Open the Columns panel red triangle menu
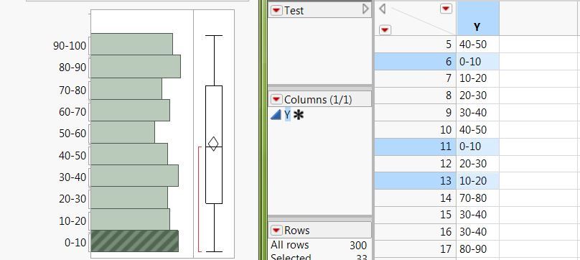The width and height of the screenshot is (580, 260). [276, 99]
